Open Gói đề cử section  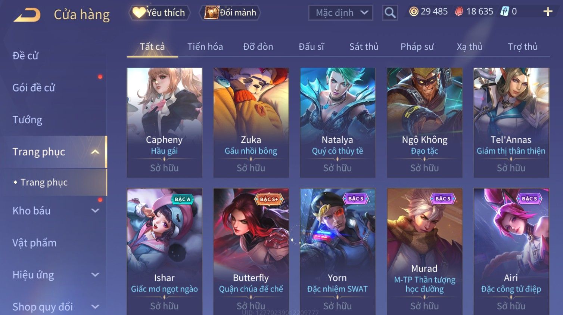[34, 88]
